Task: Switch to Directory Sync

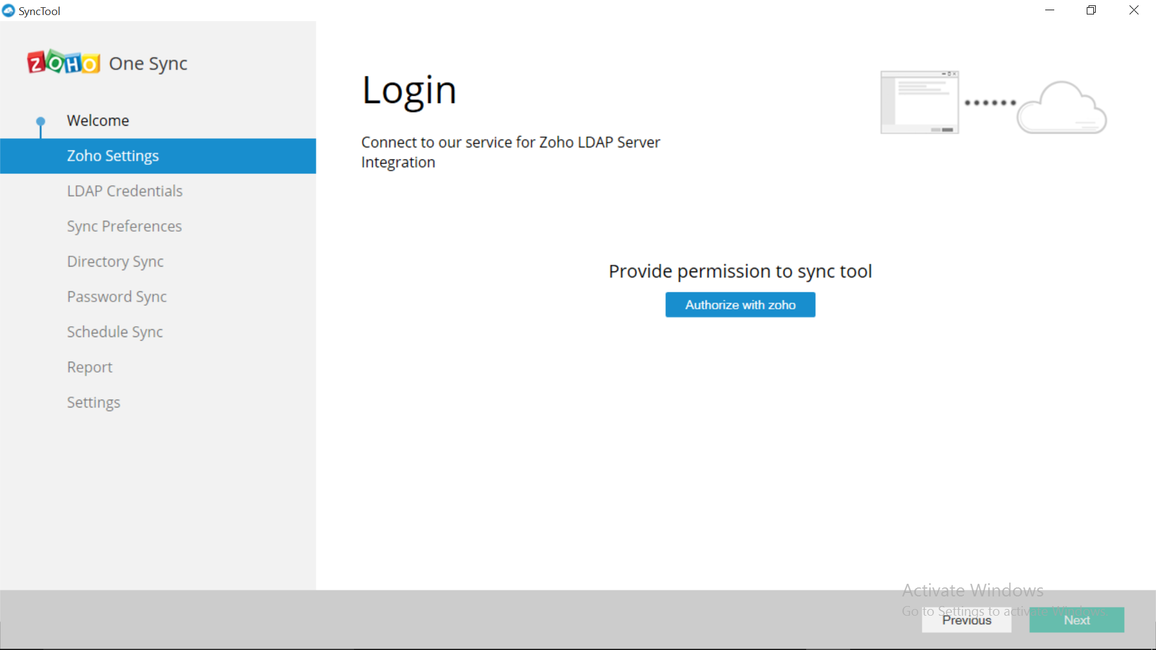Action: 115,261
